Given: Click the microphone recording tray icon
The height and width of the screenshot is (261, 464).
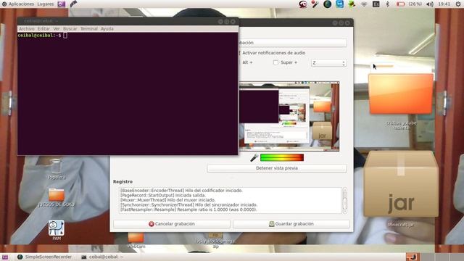Looking at the screenshot, I should [x=315, y=4].
